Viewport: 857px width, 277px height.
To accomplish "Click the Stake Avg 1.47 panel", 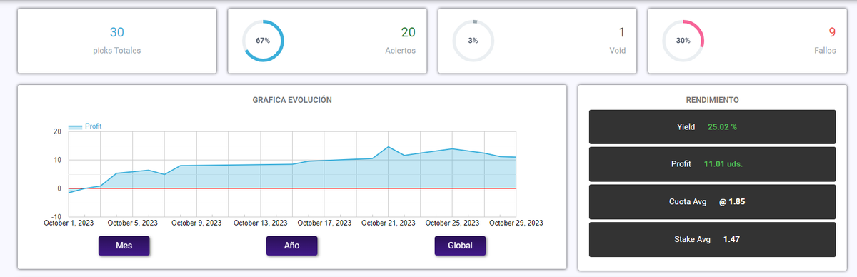I will [x=712, y=239].
